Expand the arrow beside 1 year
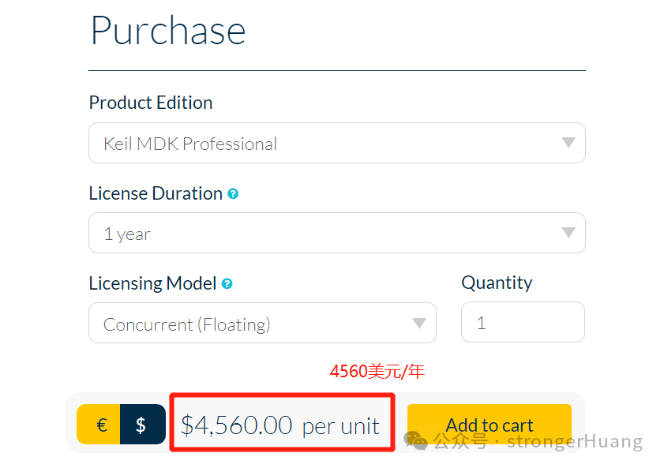The image size is (664, 468). pyautogui.click(x=568, y=232)
